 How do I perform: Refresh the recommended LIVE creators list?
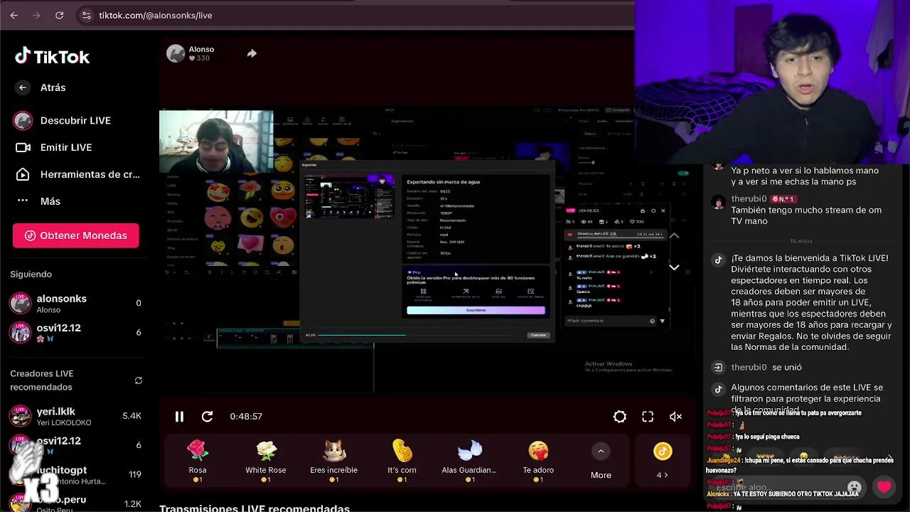[139, 380]
